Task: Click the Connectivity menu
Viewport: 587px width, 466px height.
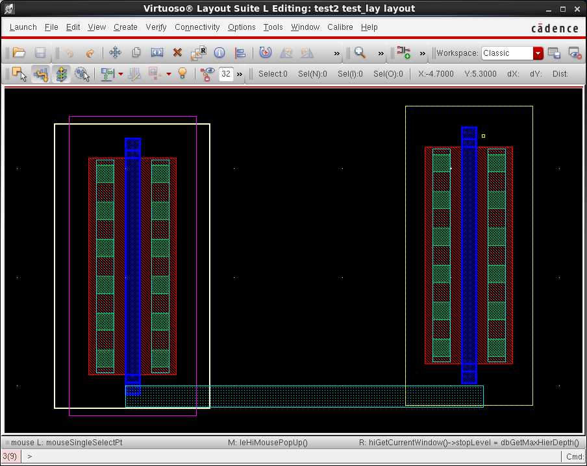Action: pyautogui.click(x=197, y=27)
